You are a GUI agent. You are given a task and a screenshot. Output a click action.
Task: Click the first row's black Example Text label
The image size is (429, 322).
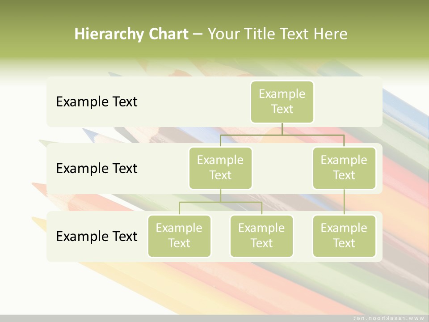(x=97, y=102)
